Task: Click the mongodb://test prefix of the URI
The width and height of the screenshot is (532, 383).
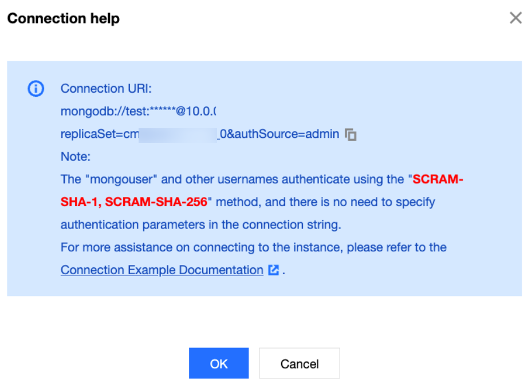Action: click(x=98, y=112)
